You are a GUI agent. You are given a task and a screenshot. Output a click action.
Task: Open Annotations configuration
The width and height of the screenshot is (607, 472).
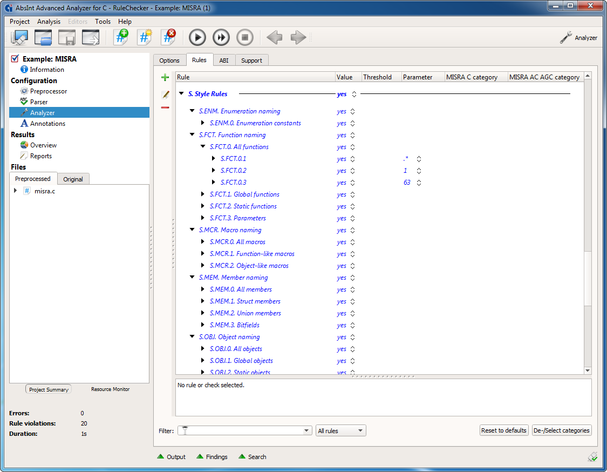47,124
